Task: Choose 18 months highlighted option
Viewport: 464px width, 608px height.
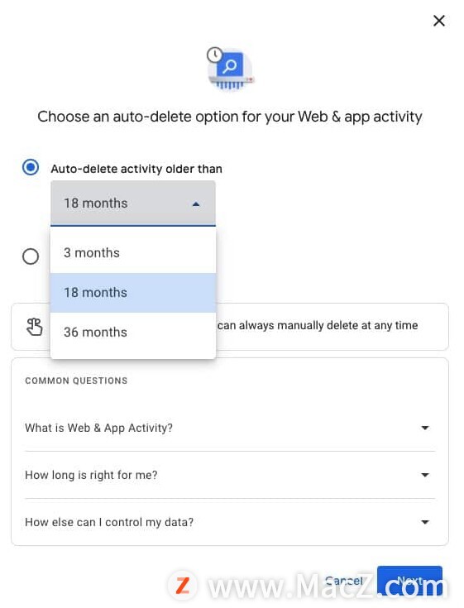Action: click(x=133, y=292)
